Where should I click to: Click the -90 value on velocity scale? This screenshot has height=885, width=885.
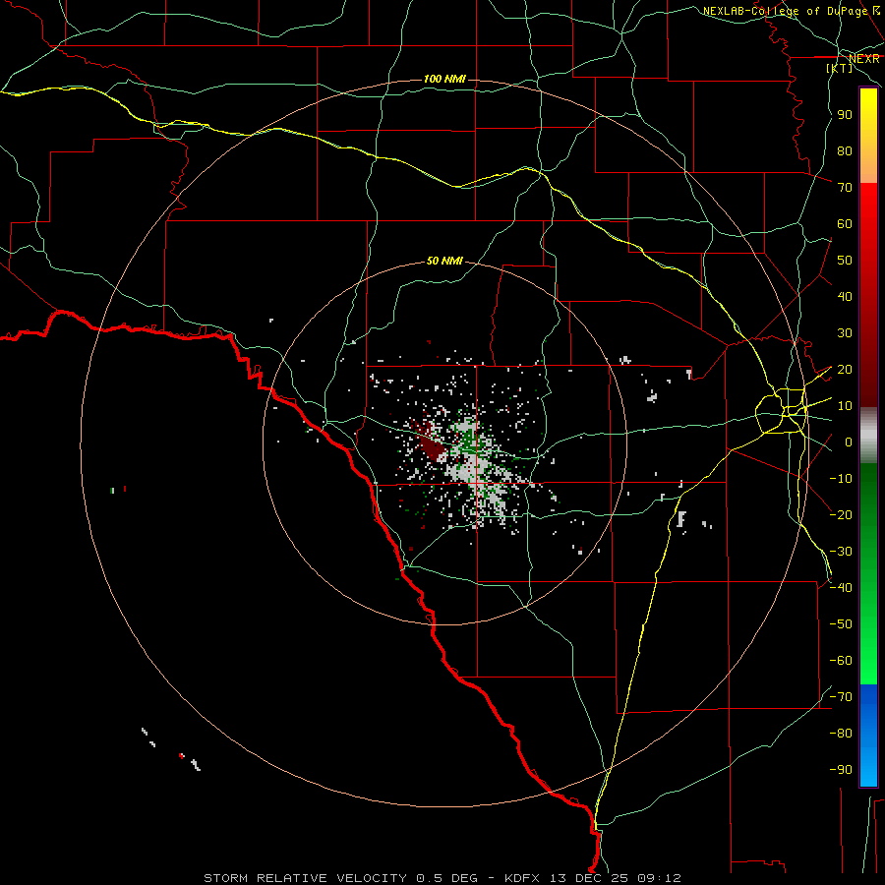point(841,770)
